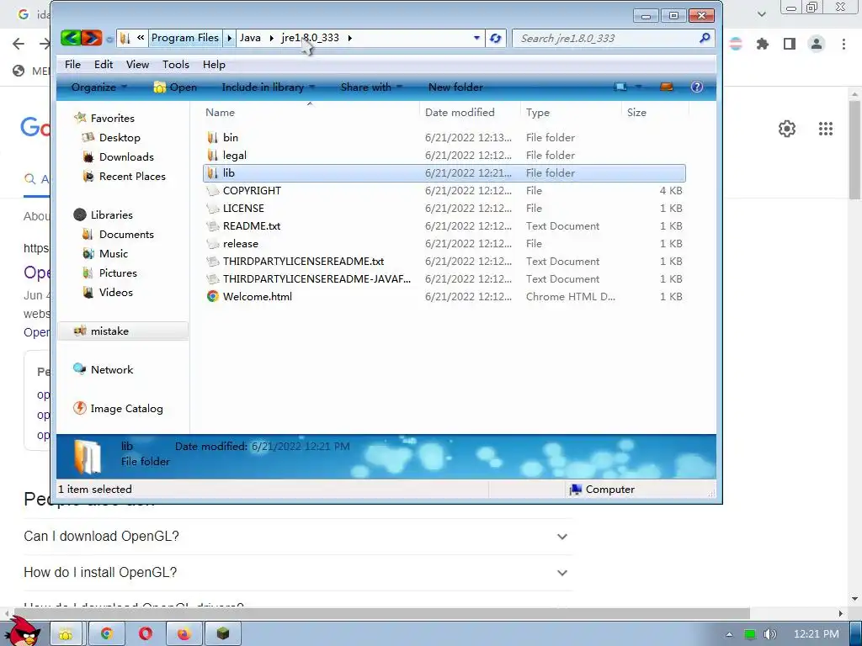Click the volume speaker tray icon
The image size is (862, 646).
point(769,634)
